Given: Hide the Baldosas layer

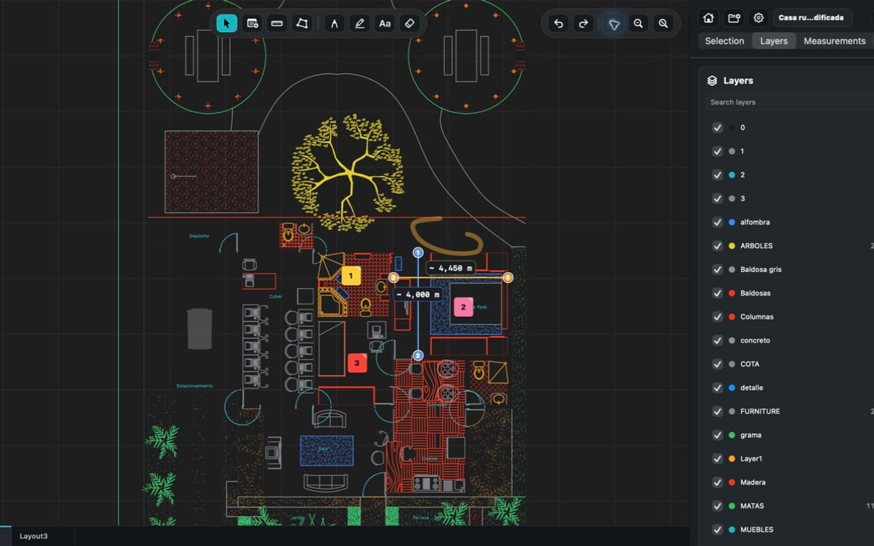Looking at the screenshot, I should click(717, 293).
